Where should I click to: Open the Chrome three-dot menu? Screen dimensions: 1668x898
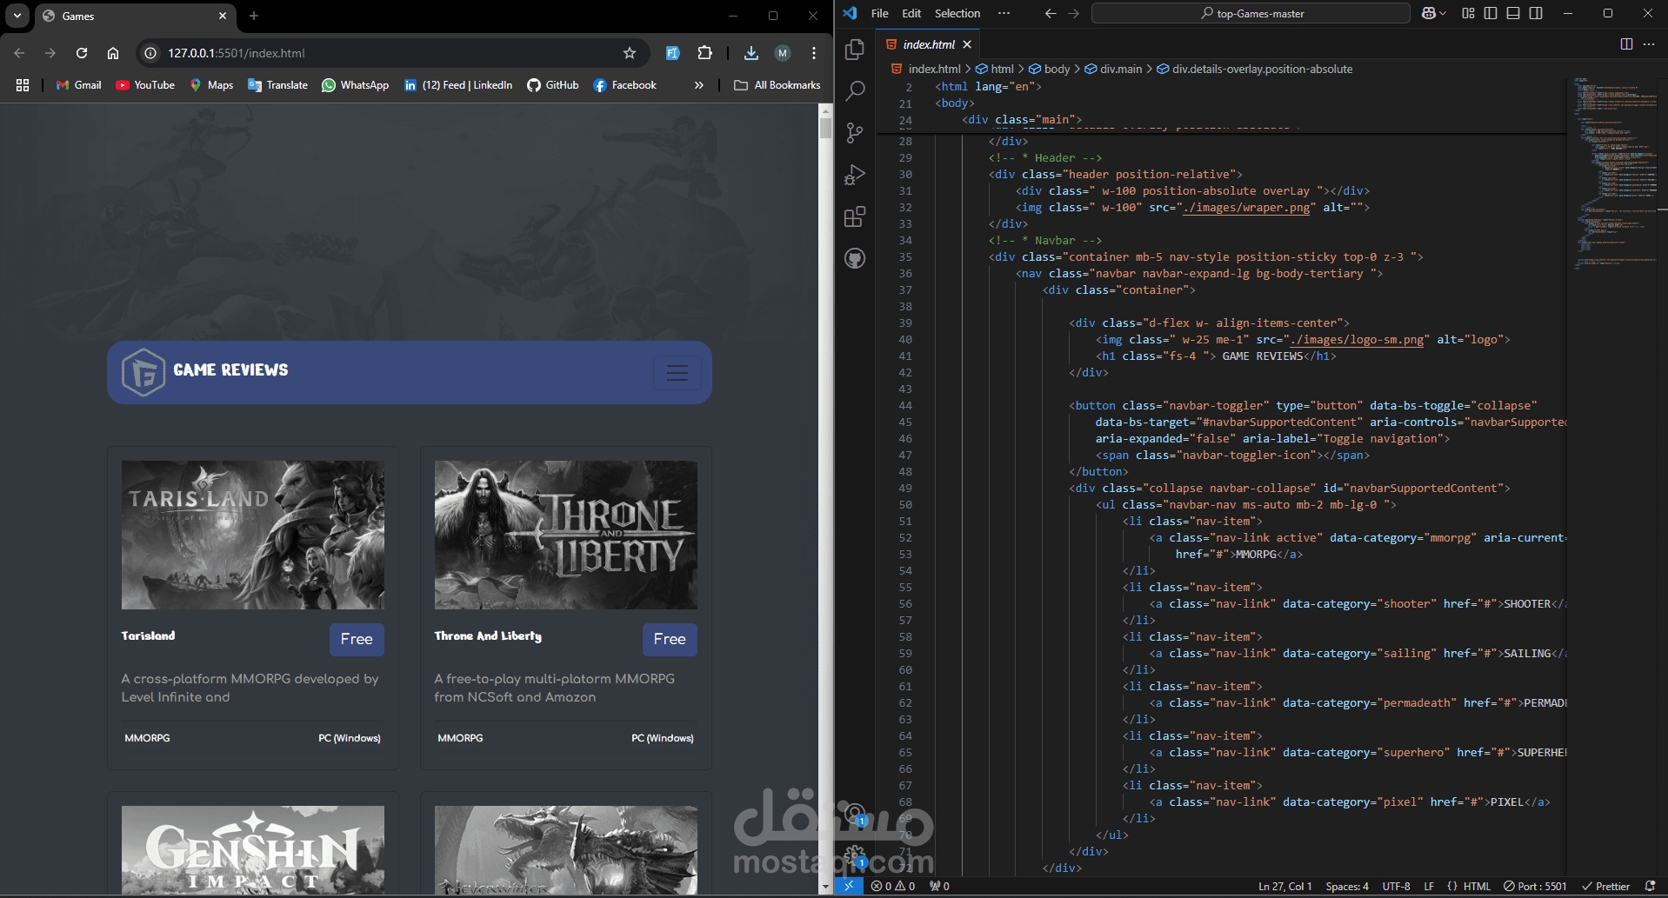[x=814, y=53]
